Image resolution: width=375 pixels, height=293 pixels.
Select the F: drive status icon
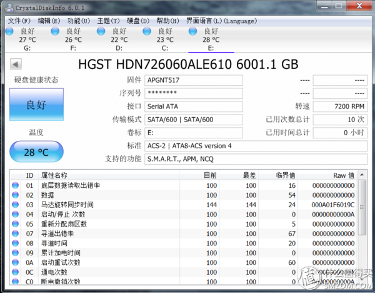[x=55, y=31]
